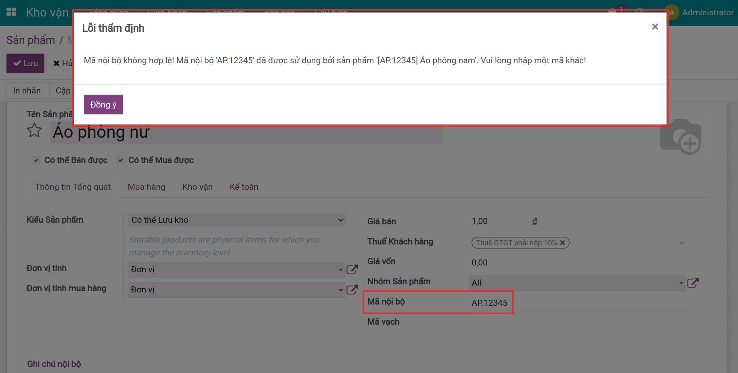Close the Lỗi thẩm định dialog
Screen dimensions: 738x373
655,27
